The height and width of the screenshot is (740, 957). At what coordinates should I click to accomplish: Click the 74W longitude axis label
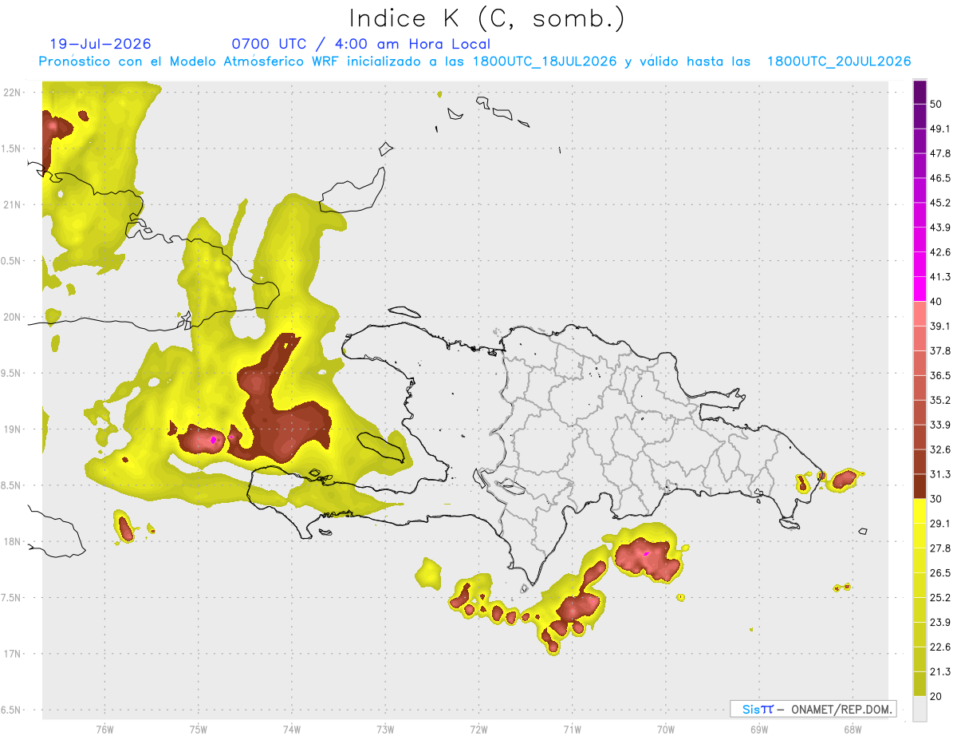(292, 729)
